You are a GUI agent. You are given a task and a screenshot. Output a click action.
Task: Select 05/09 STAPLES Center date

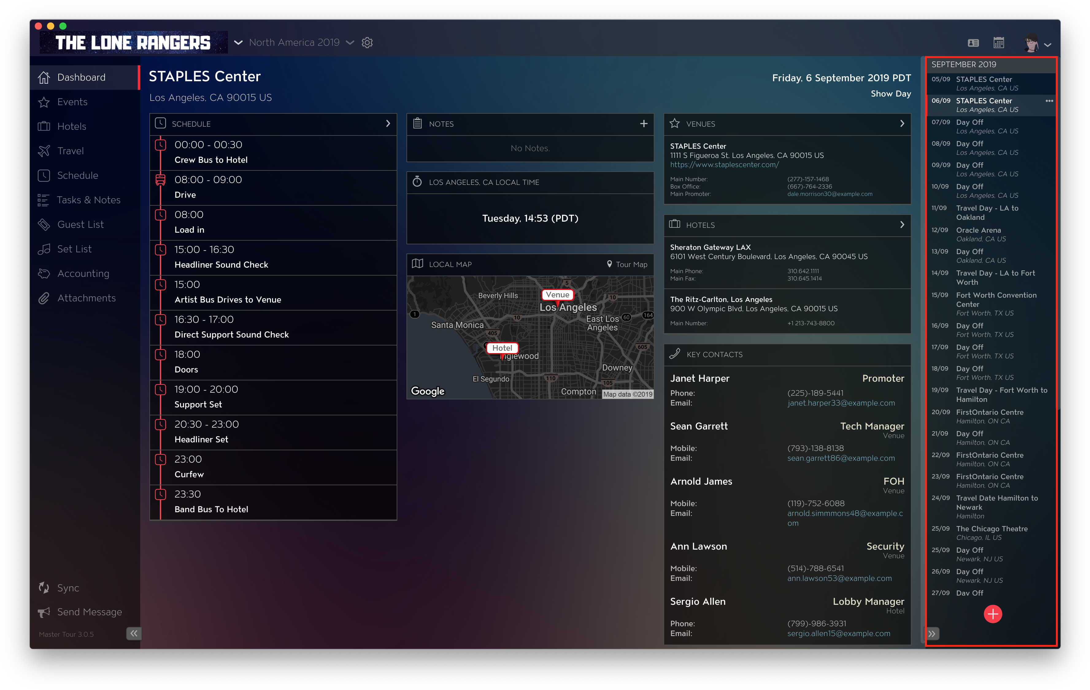click(x=991, y=84)
